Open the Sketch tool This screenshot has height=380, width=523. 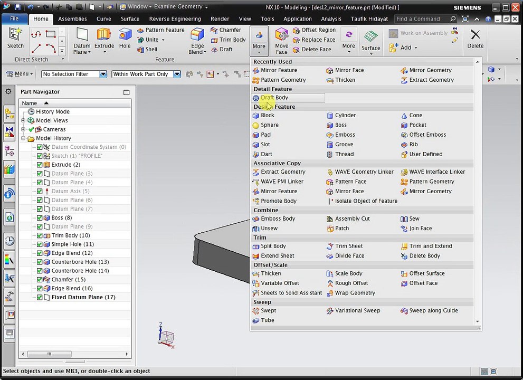15,39
